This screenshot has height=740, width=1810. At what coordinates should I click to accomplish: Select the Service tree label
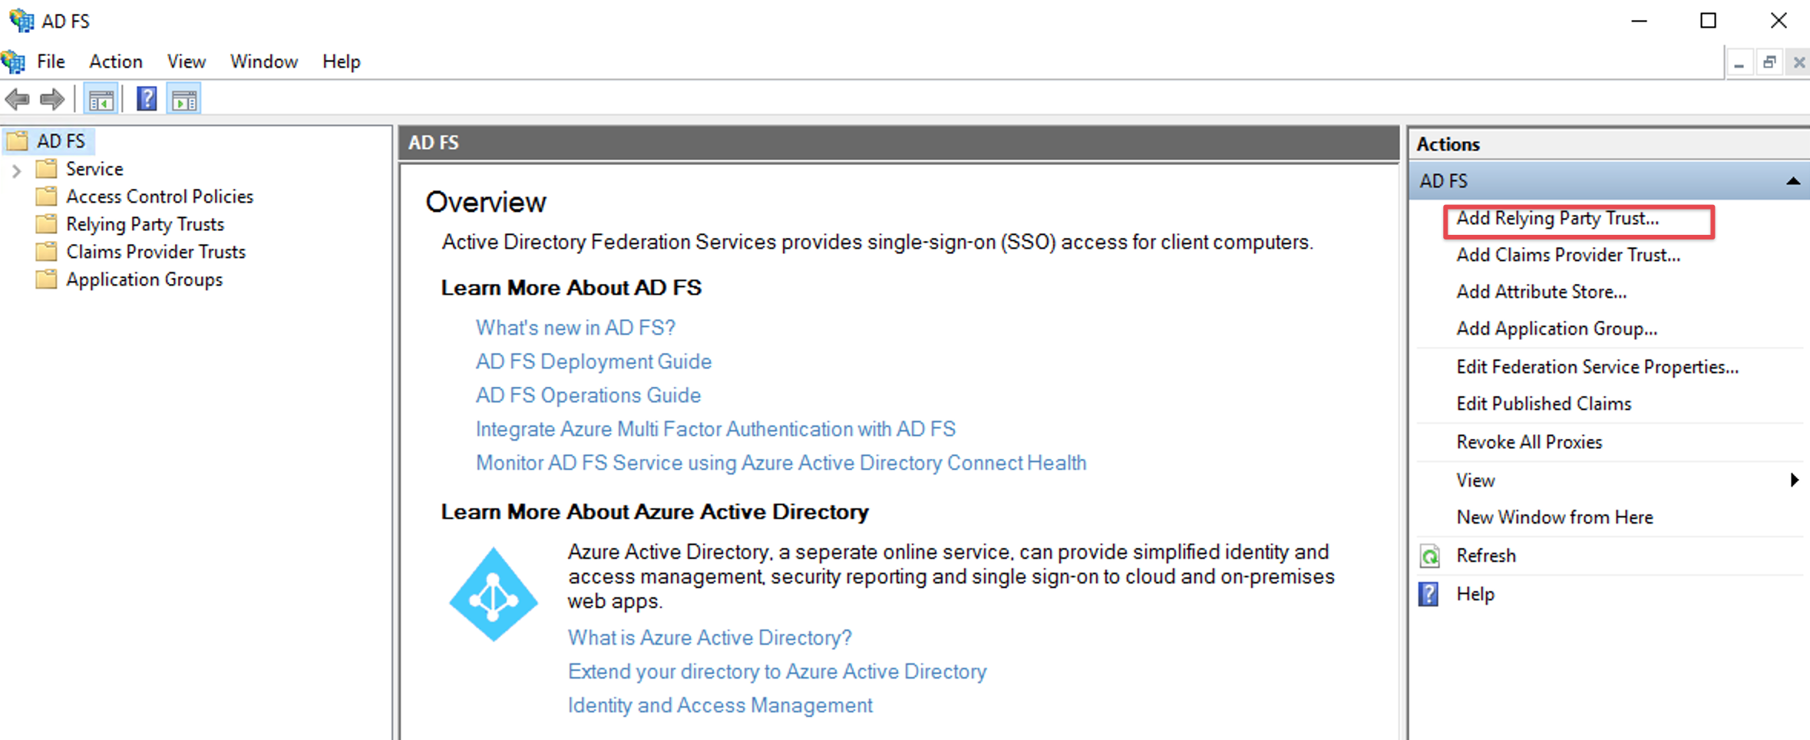click(x=94, y=169)
